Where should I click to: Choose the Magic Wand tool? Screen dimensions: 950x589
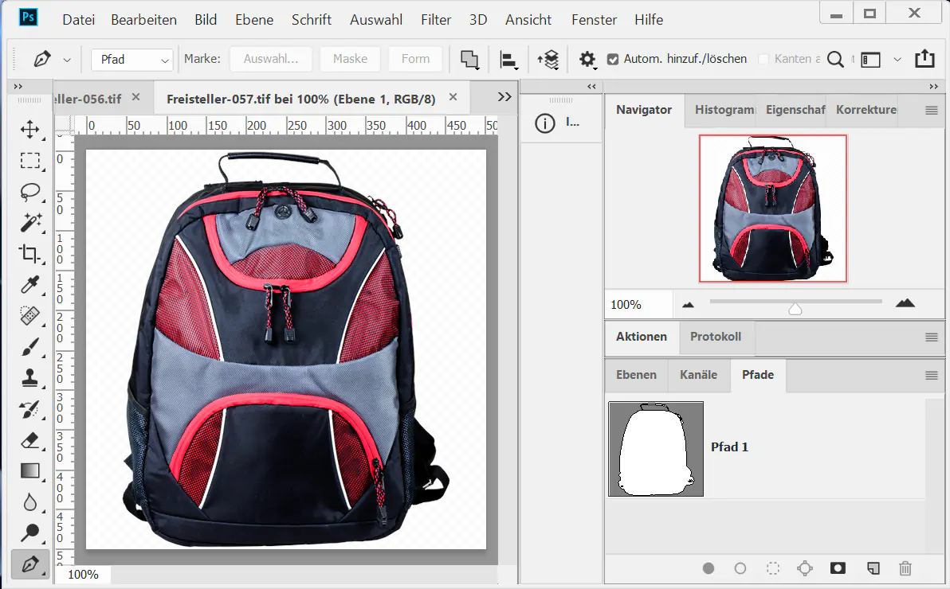pos(30,223)
